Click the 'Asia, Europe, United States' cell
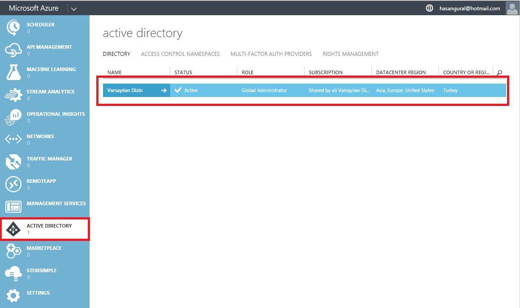The height and width of the screenshot is (308, 520). tap(405, 90)
